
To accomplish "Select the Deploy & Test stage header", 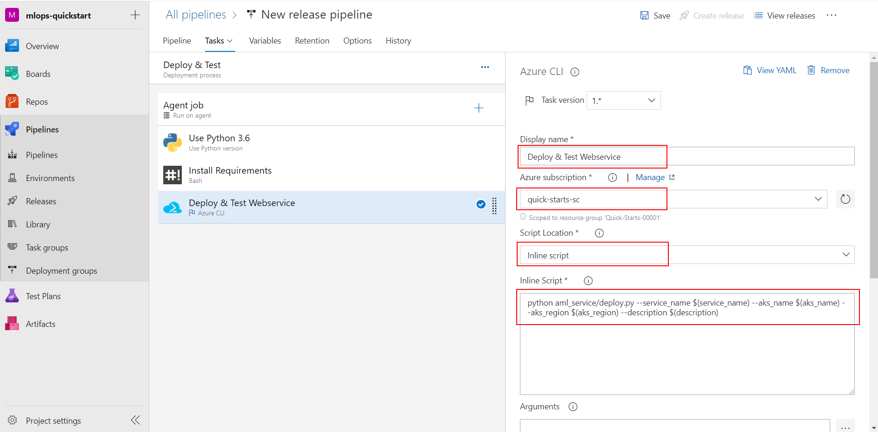I will pyautogui.click(x=327, y=69).
